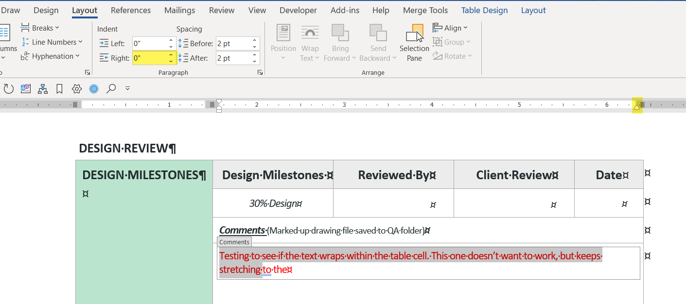Image resolution: width=686 pixels, height=304 pixels.
Task: Click the Date header cell
Action: [609, 175]
